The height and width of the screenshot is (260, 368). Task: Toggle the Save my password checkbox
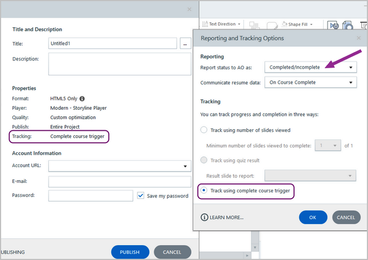[x=141, y=196]
